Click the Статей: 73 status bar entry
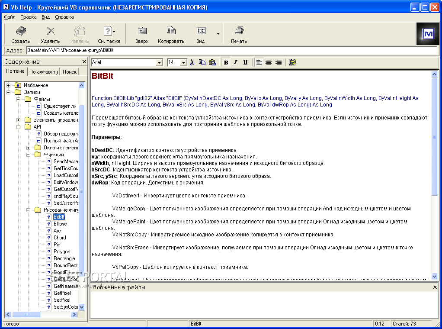Viewport: 442px width, 329px height. [404, 324]
